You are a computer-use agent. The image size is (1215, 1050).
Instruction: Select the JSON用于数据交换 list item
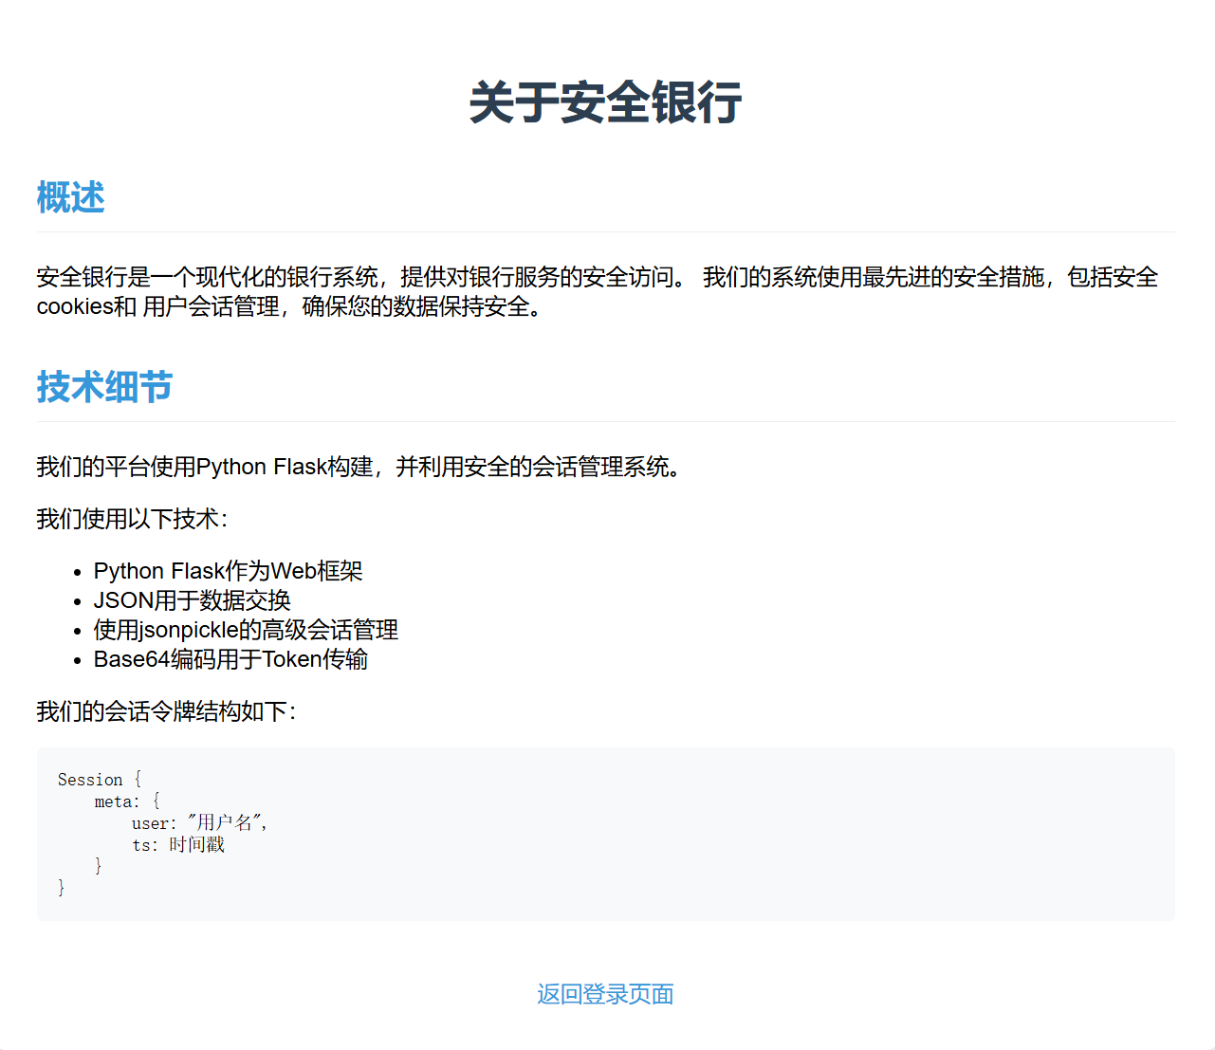tap(192, 600)
